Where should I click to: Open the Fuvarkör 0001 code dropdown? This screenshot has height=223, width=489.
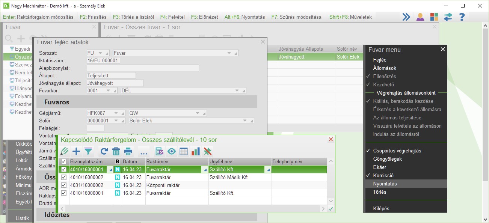point(109,90)
